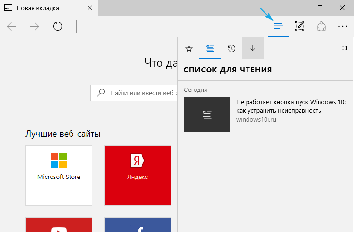The height and width of the screenshot is (232, 354).
Task: Open a new tab with the plus button
Action: [106, 8]
